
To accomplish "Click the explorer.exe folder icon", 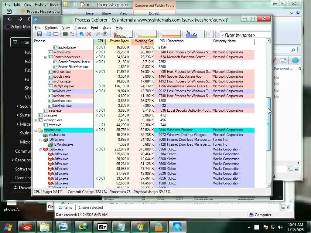I will pyautogui.click(x=41, y=130).
